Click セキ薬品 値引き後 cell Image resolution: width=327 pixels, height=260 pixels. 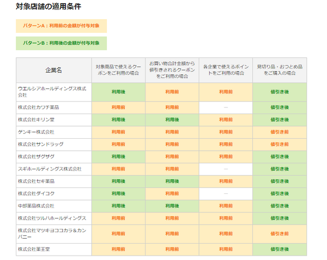tap(280, 181)
